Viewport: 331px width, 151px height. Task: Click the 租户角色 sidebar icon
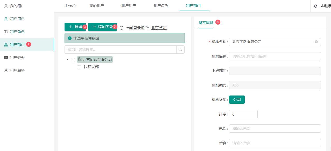point(6,32)
